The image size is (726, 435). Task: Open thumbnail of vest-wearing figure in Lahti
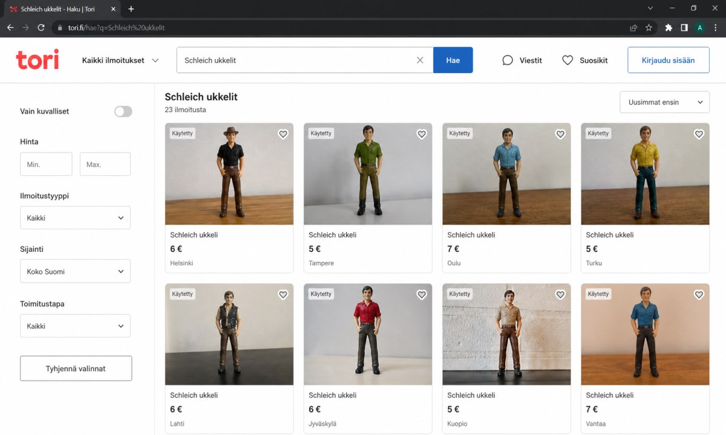(229, 334)
